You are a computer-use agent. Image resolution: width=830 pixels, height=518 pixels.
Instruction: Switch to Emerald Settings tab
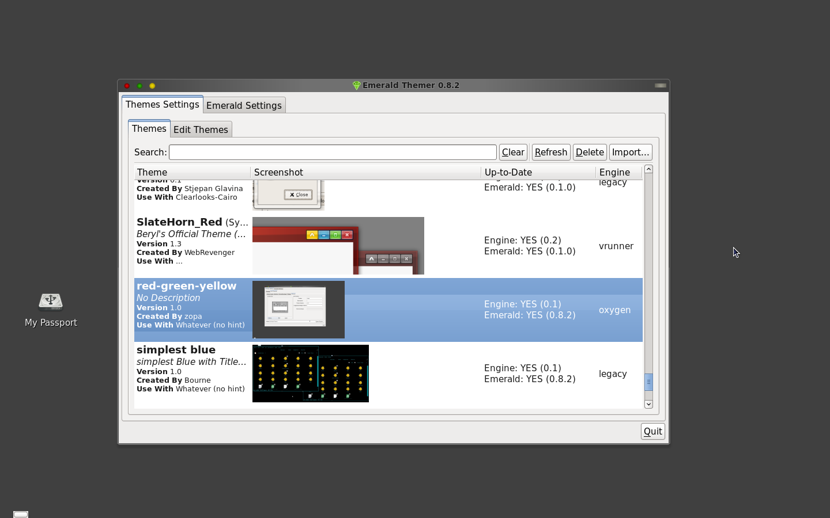click(244, 105)
